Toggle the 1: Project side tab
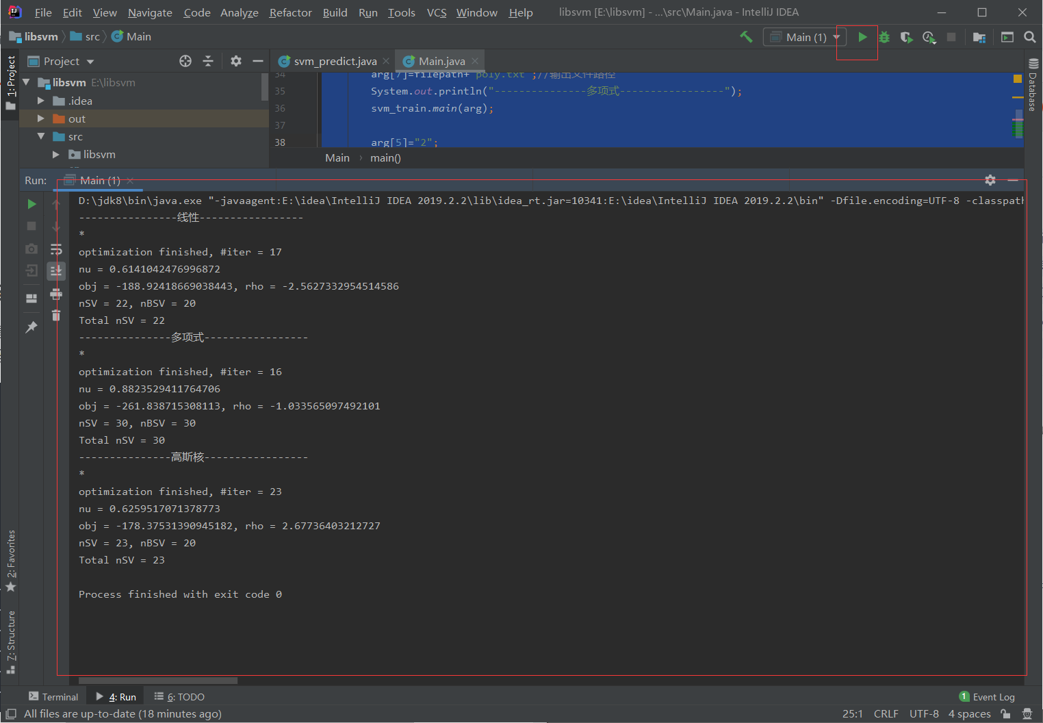 (10, 83)
